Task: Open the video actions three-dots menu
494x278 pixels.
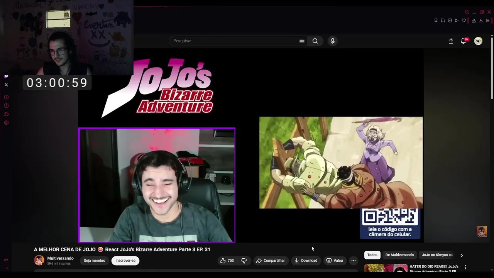Action: (353, 261)
